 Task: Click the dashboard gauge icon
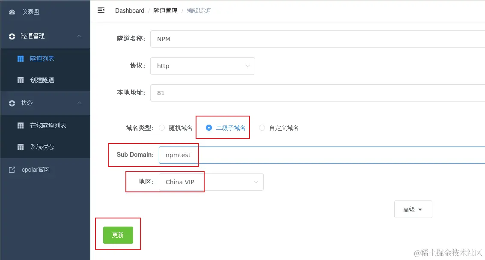click(x=12, y=12)
